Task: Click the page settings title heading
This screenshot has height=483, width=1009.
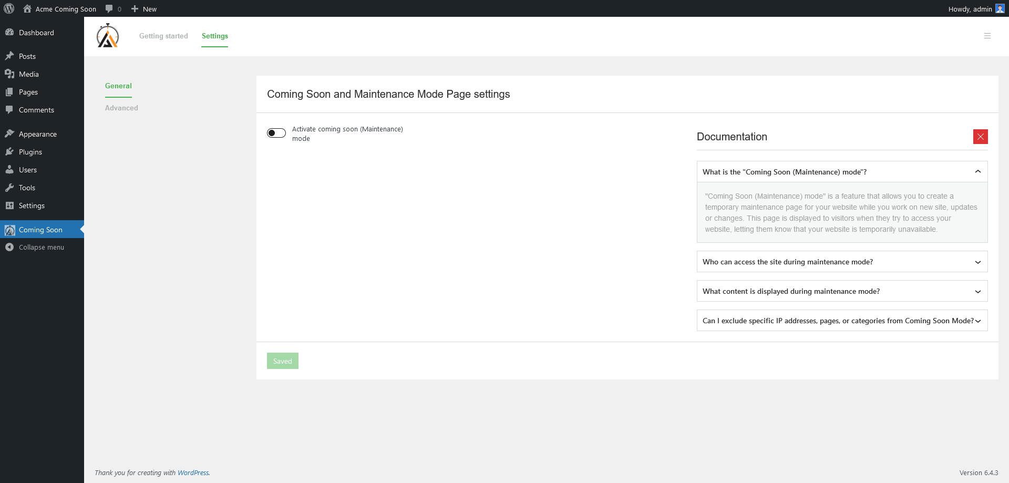Action: [388, 94]
